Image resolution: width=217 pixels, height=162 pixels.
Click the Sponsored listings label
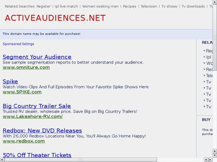point(19,44)
